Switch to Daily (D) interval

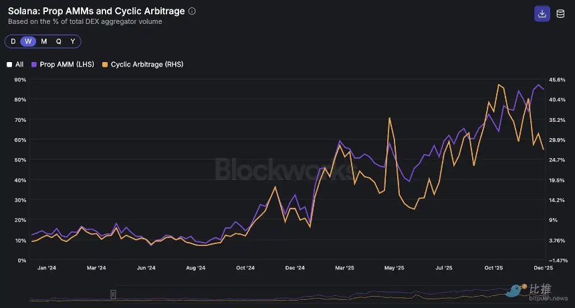(13, 41)
